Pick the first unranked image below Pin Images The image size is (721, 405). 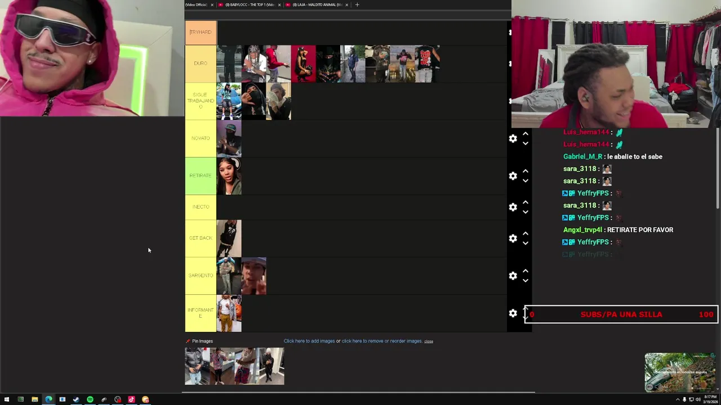(x=197, y=366)
